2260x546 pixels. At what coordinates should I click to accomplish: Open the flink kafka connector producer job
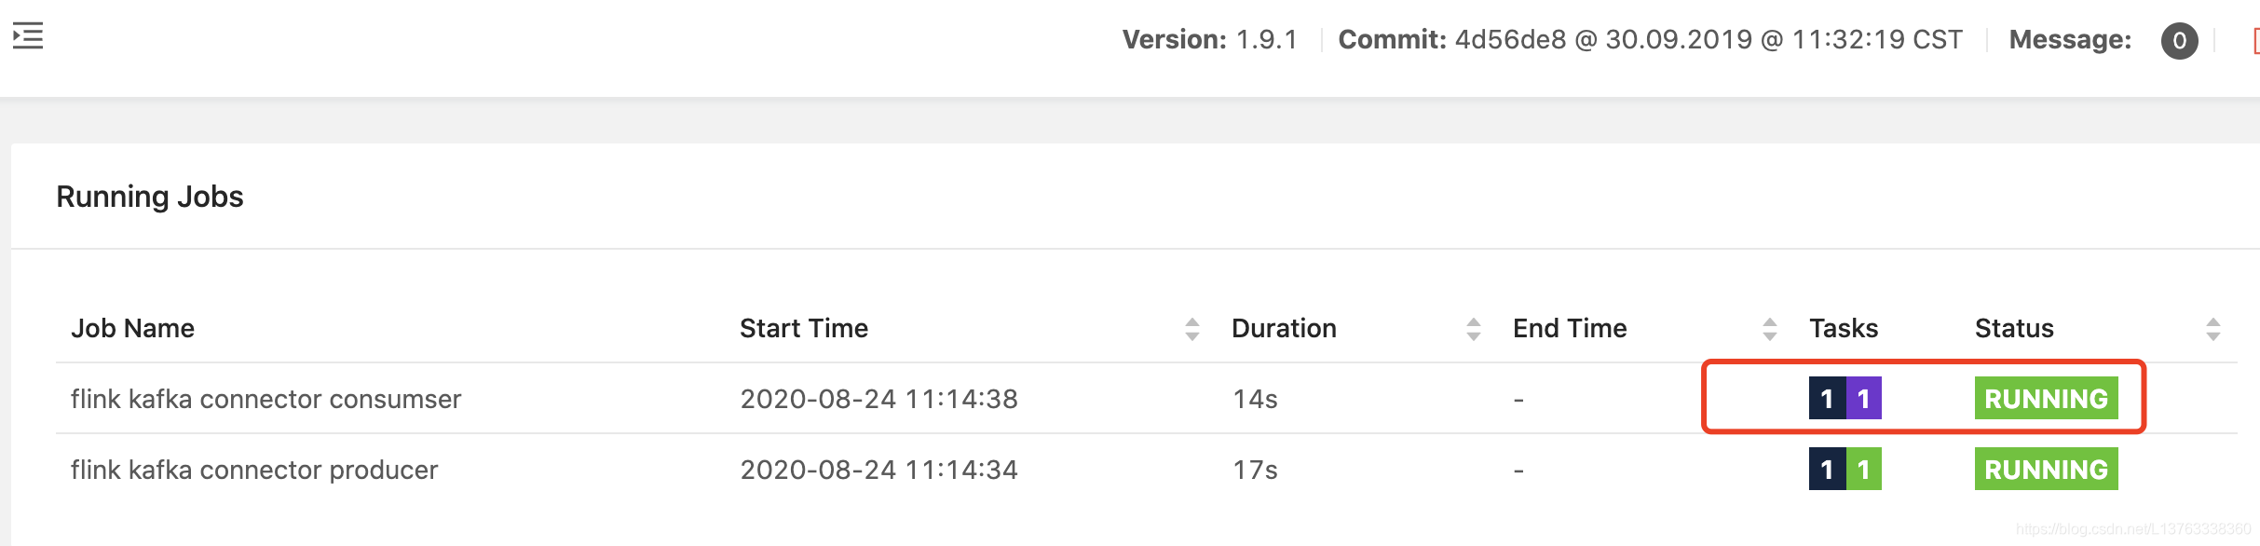click(253, 470)
